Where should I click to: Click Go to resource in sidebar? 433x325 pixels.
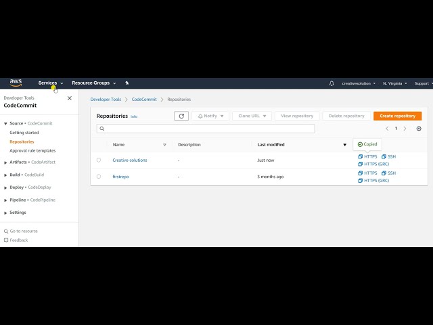[24, 232]
